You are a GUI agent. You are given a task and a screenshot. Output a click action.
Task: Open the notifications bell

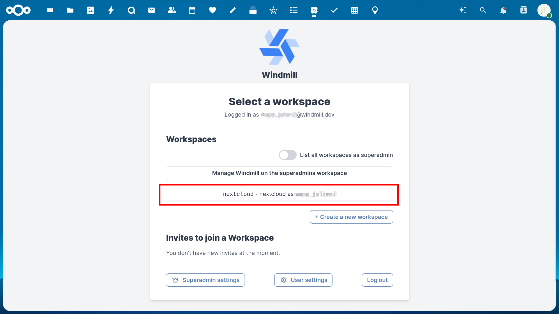pos(503,10)
